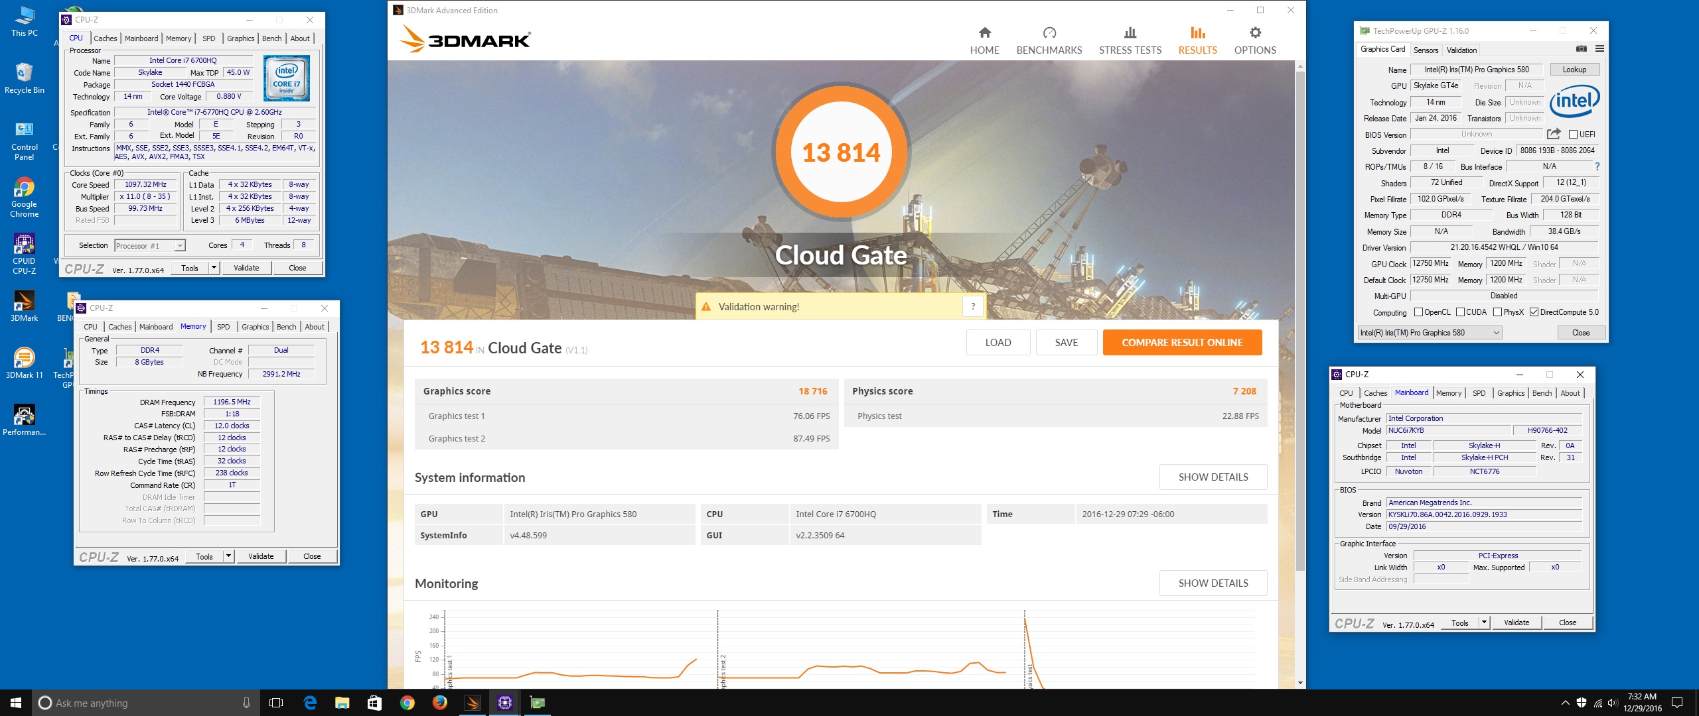Image resolution: width=1699 pixels, height=716 pixels.
Task: Select Google Chrome desktop shortcut
Action: click(25, 198)
